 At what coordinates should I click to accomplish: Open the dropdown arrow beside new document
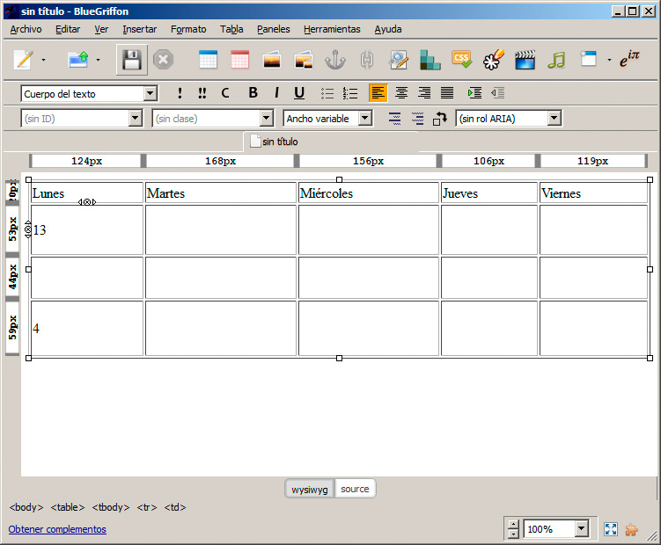(x=43, y=60)
